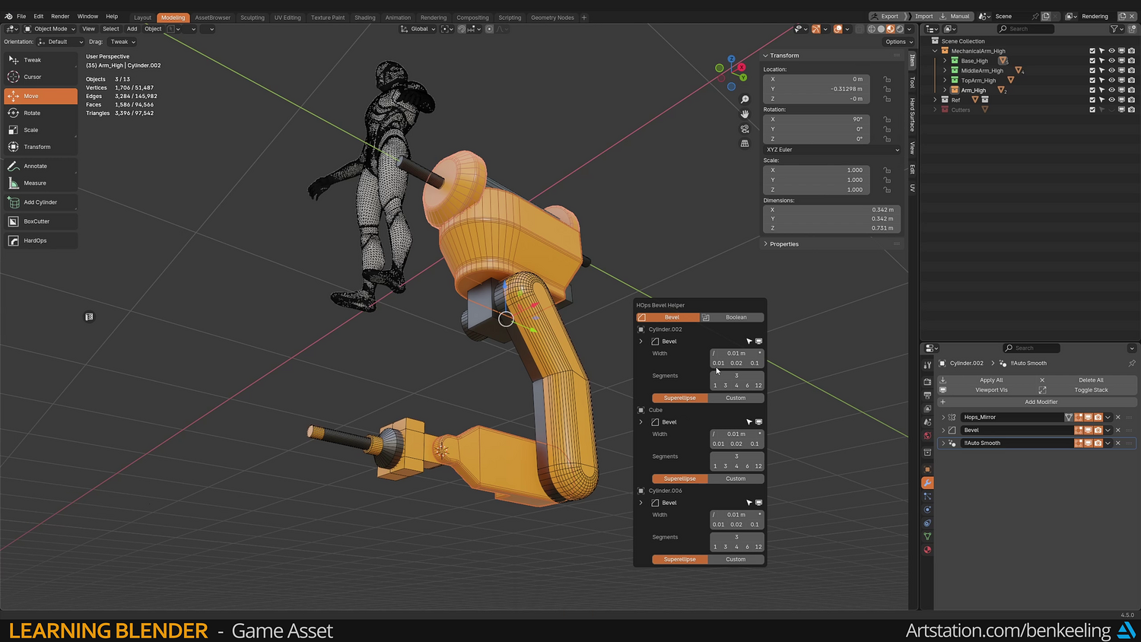The image size is (1141, 642).
Task: Click the lock icon next to Location X
Action: 887,79
